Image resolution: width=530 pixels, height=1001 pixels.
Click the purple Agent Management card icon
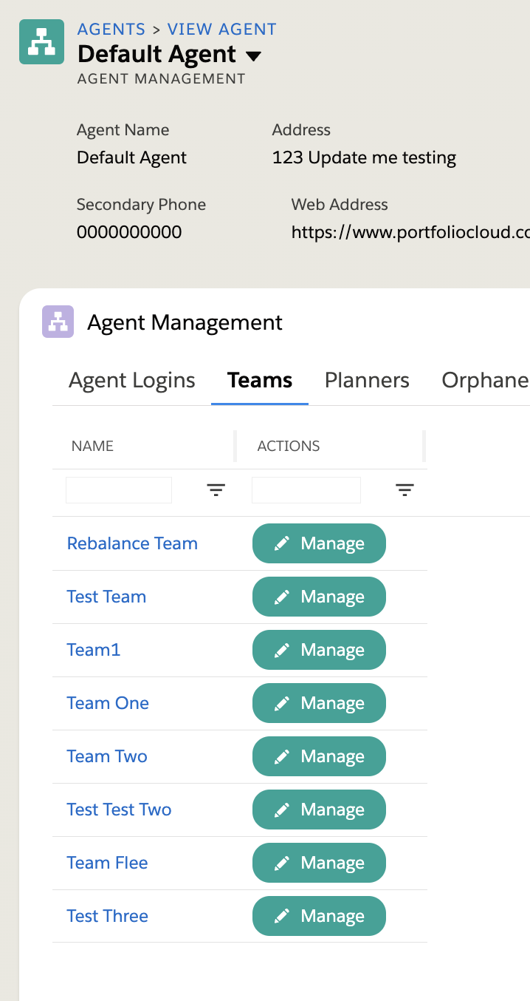pyautogui.click(x=58, y=322)
